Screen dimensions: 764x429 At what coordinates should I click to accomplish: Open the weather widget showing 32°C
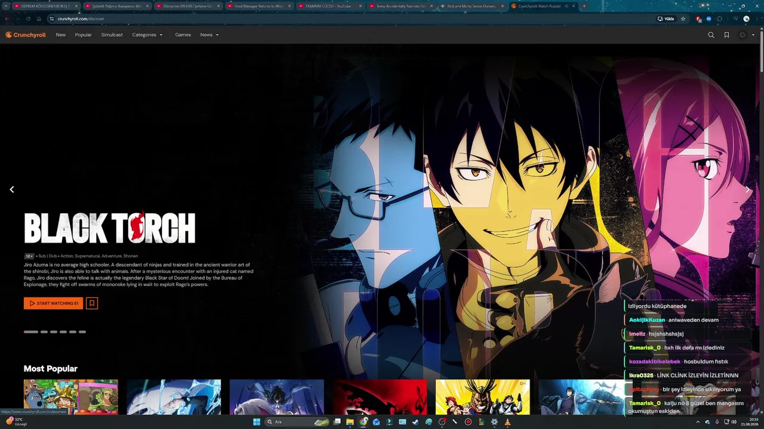tap(15, 421)
